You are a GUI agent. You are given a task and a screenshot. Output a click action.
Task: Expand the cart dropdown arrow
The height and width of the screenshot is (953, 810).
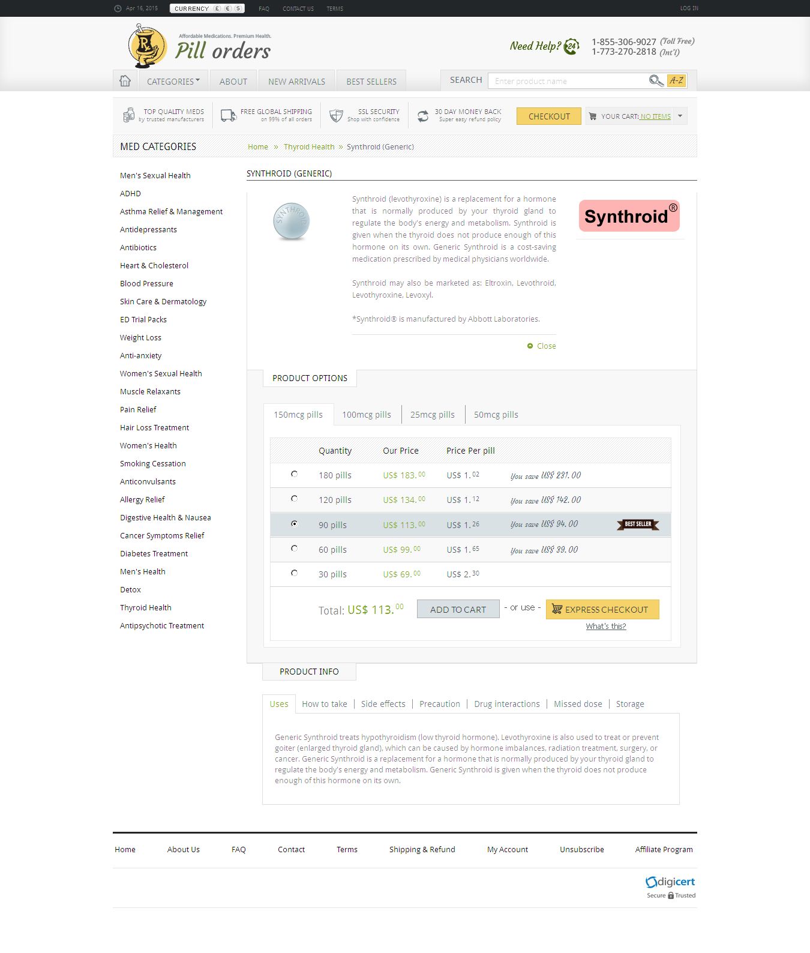tap(680, 116)
